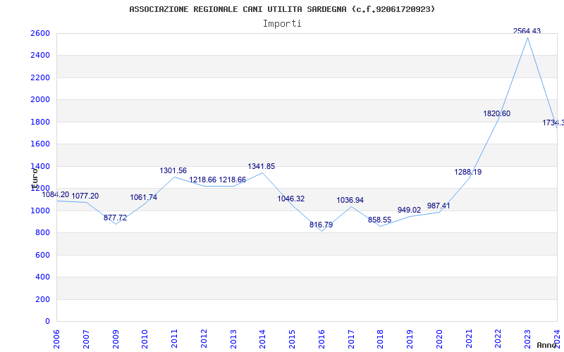Click the 2016 x-axis year label
The image size is (564, 352).
coord(321,339)
